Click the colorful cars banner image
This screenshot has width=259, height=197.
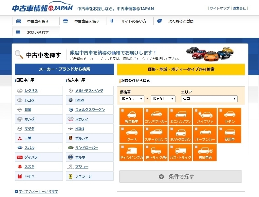[x=210, y=54]
